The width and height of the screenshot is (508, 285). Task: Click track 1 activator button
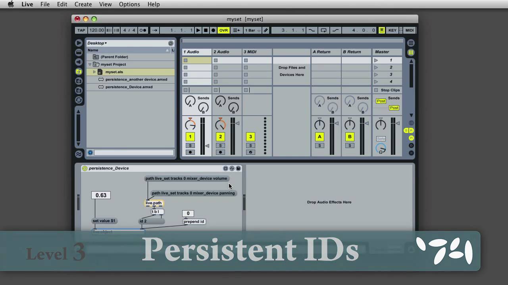click(x=190, y=137)
